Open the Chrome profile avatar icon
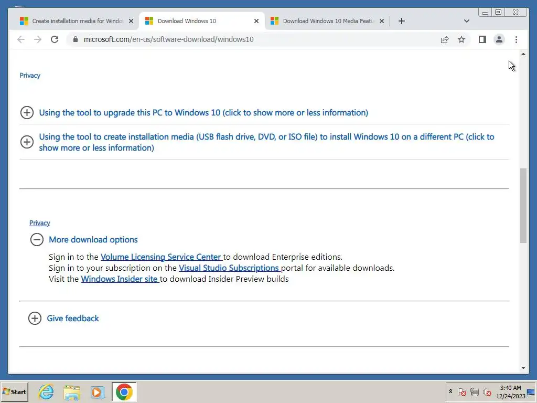537x403 pixels. pos(499,39)
